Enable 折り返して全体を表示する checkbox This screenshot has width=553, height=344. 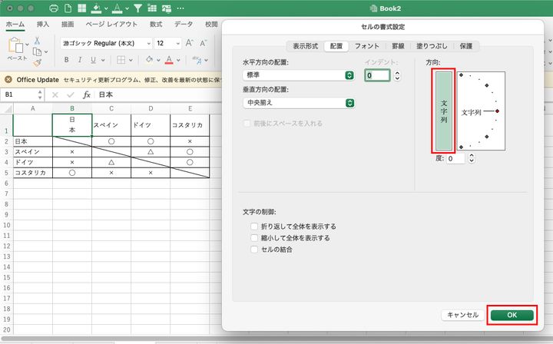point(254,227)
